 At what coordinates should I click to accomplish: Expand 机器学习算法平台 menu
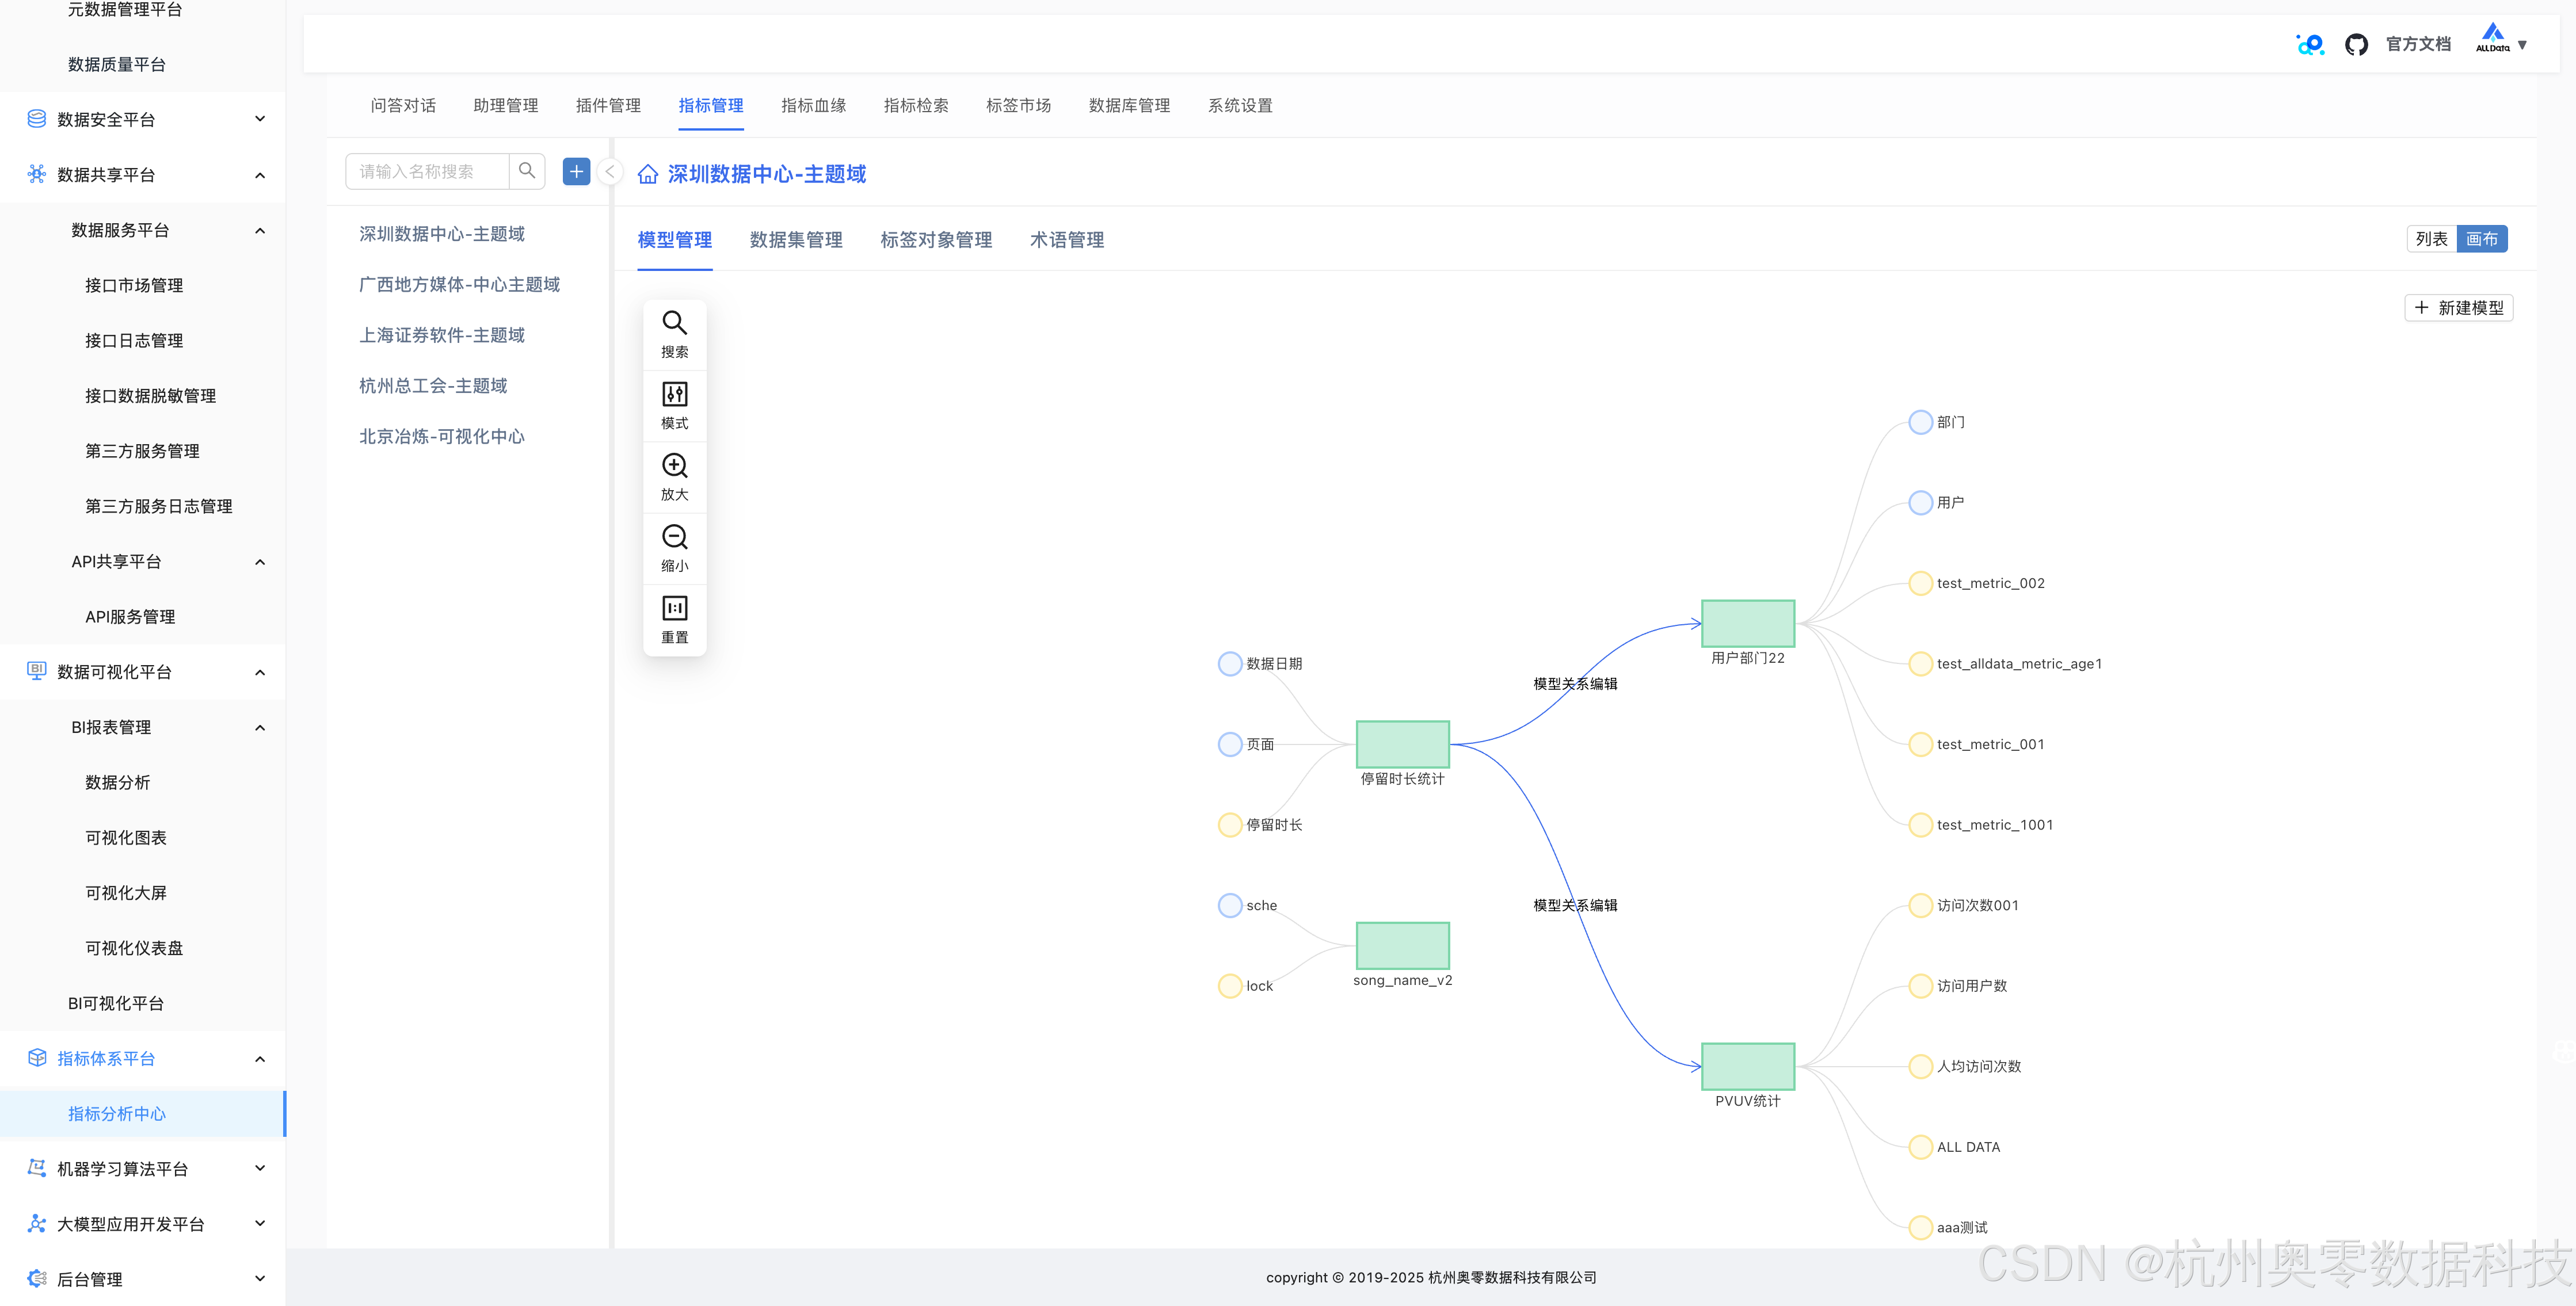[x=260, y=1168]
